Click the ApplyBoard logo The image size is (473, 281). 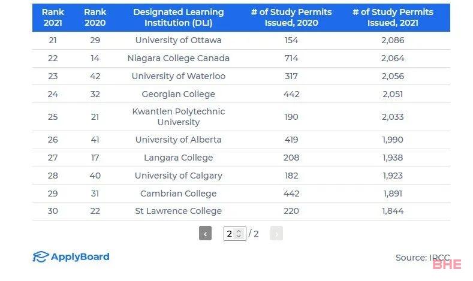click(71, 256)
